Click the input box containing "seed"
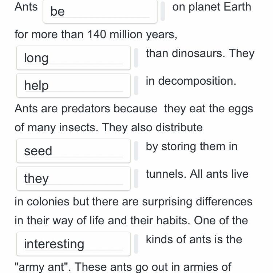This screenshot has height=273, width=273. pyautogui.click(x=74, y=151)
